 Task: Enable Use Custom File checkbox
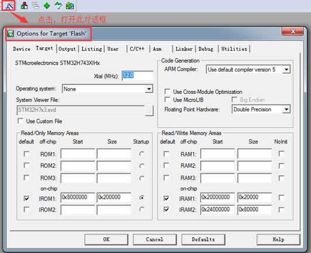(20, 121)
